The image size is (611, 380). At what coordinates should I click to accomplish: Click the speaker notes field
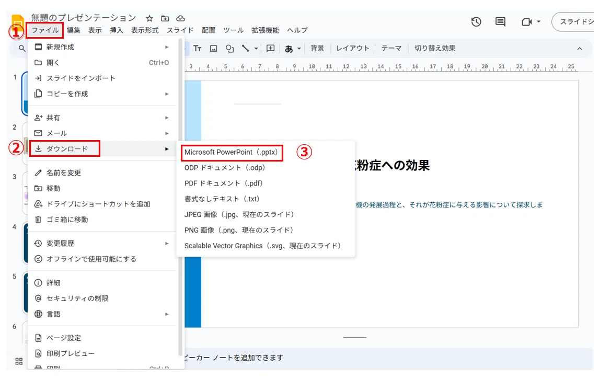click(x=388, y=358)
